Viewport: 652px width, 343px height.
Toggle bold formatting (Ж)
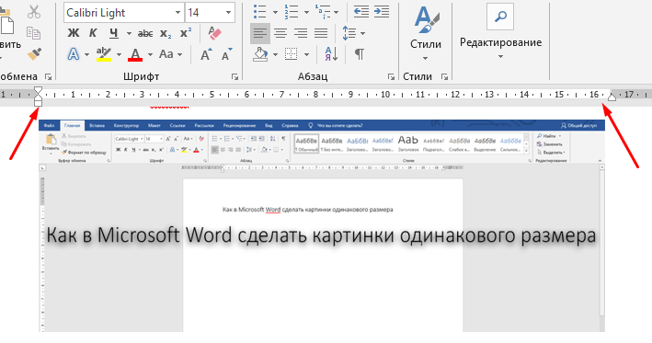(74, 33)
